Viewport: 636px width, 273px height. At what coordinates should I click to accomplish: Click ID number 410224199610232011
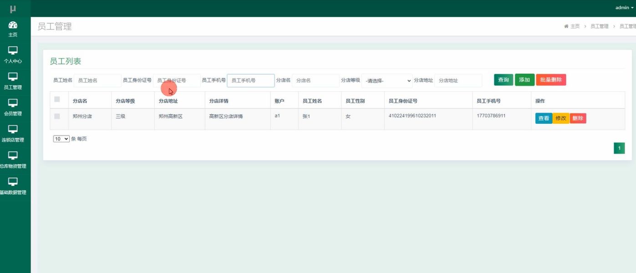pyautogui.click(x=412, y=116)
